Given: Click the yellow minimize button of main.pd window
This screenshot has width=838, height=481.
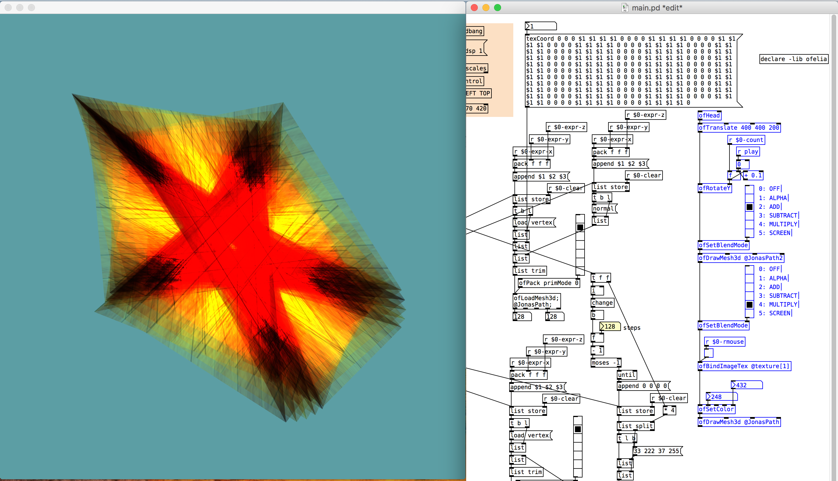Looking at the screenshot, I should 486,8.
